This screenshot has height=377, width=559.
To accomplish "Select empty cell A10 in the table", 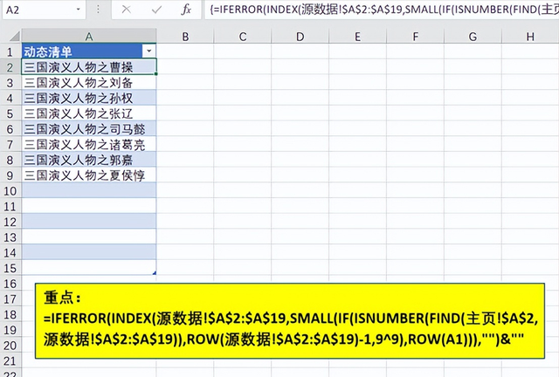I will [89, 190].
